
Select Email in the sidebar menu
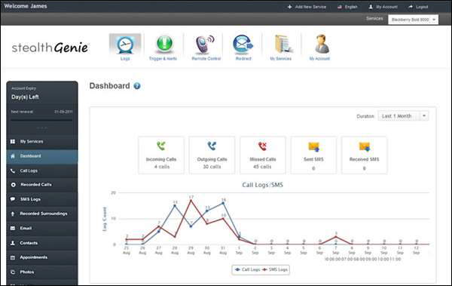point(42,228)
